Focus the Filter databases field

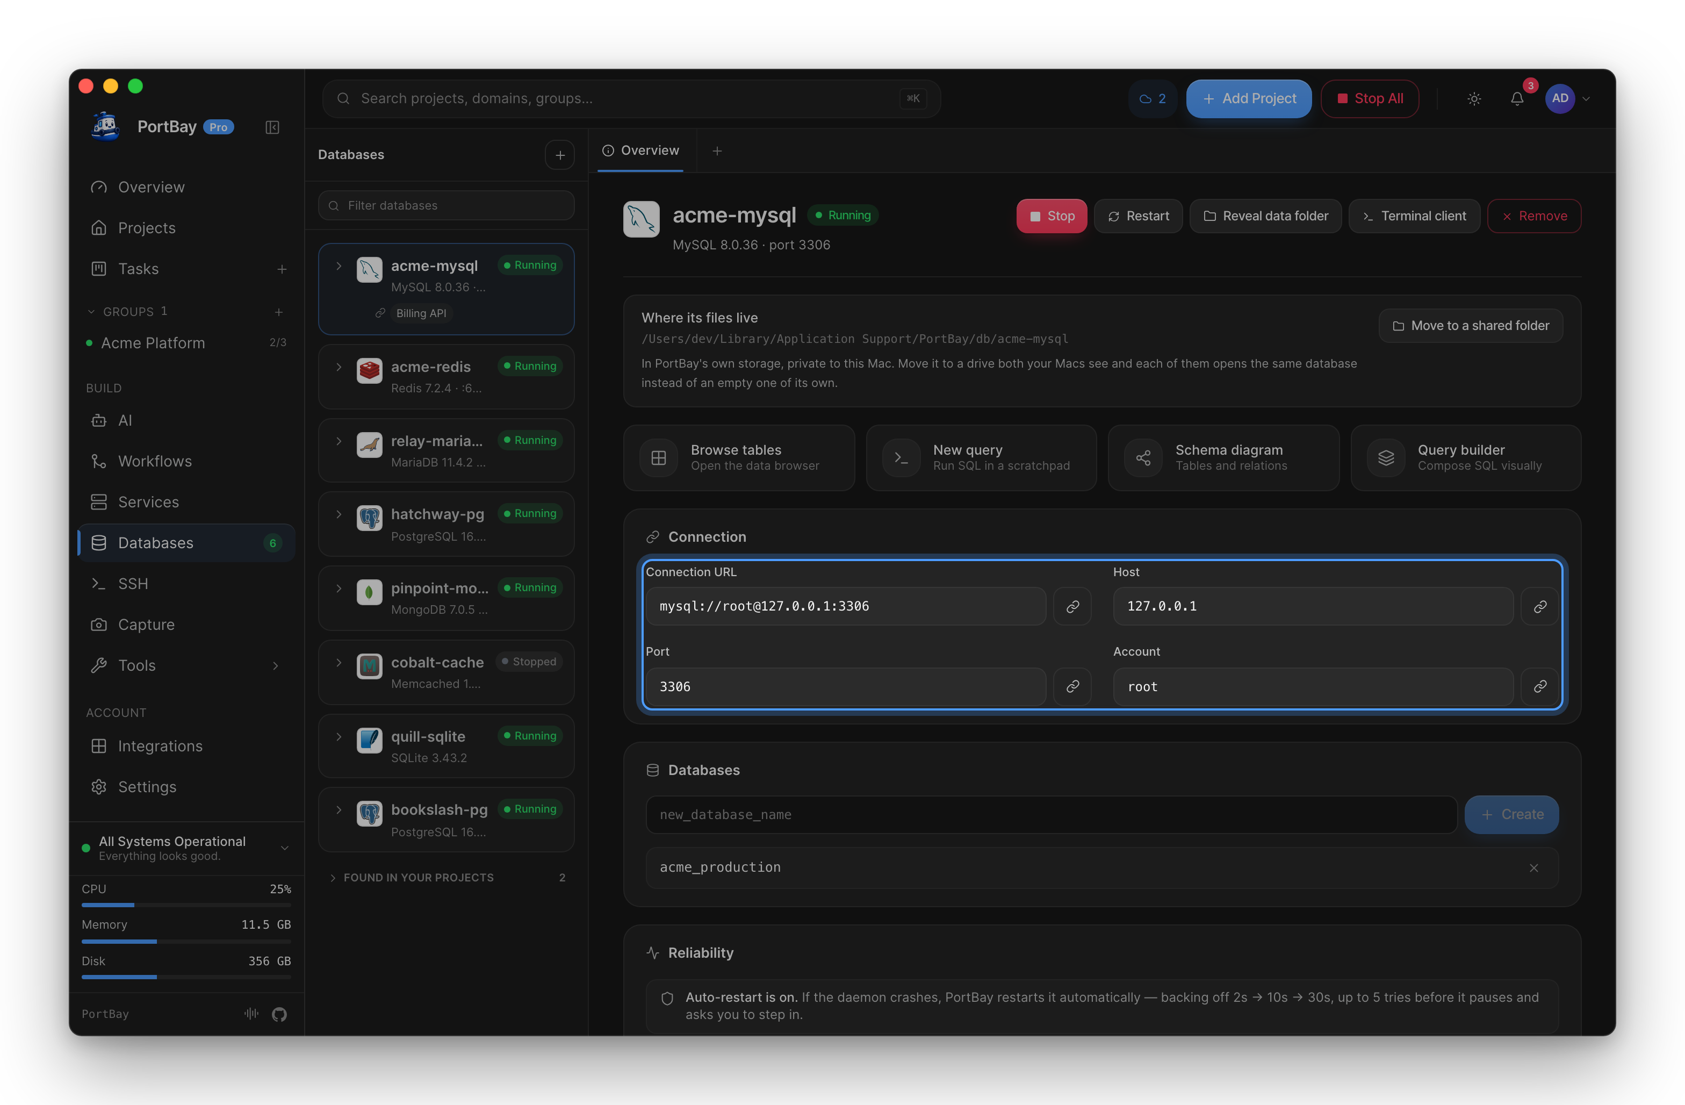(447, 205)
